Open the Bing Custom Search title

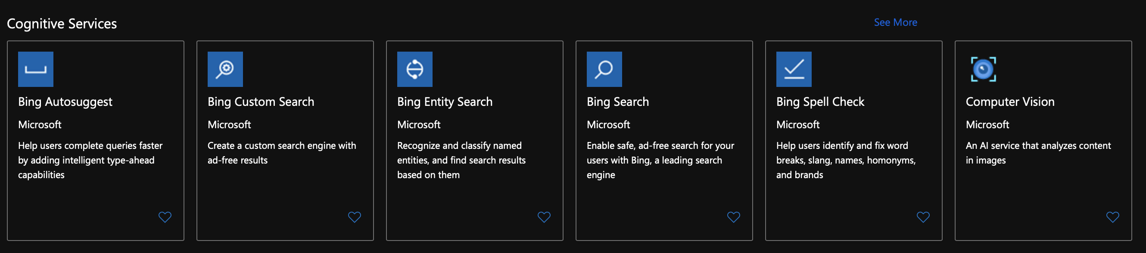[x=261, y=102]
